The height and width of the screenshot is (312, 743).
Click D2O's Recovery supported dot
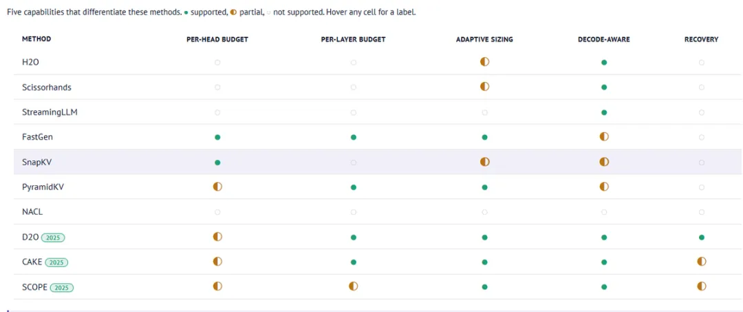701,237
